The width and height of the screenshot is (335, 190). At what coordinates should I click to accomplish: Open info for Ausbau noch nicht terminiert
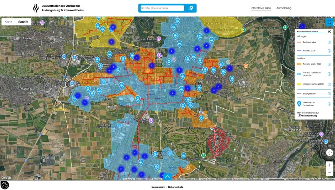coord(329,74)
